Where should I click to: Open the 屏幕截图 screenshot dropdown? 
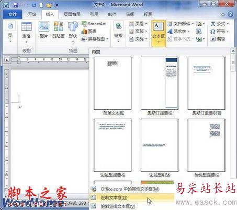(95, 39)
